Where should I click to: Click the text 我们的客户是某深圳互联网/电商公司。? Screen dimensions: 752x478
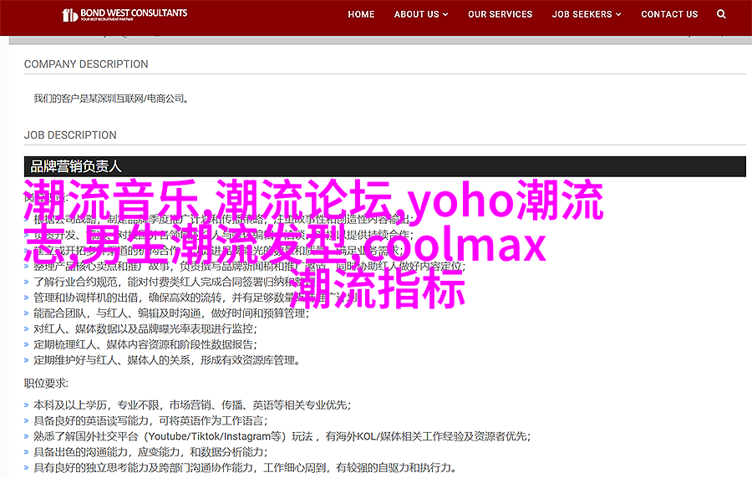click(x=111, y=99)
